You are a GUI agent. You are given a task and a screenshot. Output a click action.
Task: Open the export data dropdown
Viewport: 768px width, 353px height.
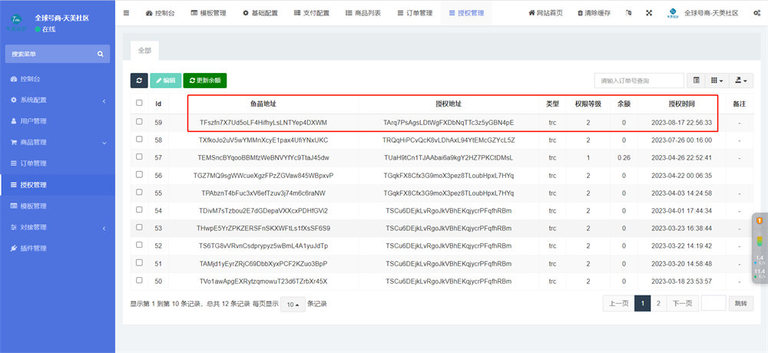742,81
